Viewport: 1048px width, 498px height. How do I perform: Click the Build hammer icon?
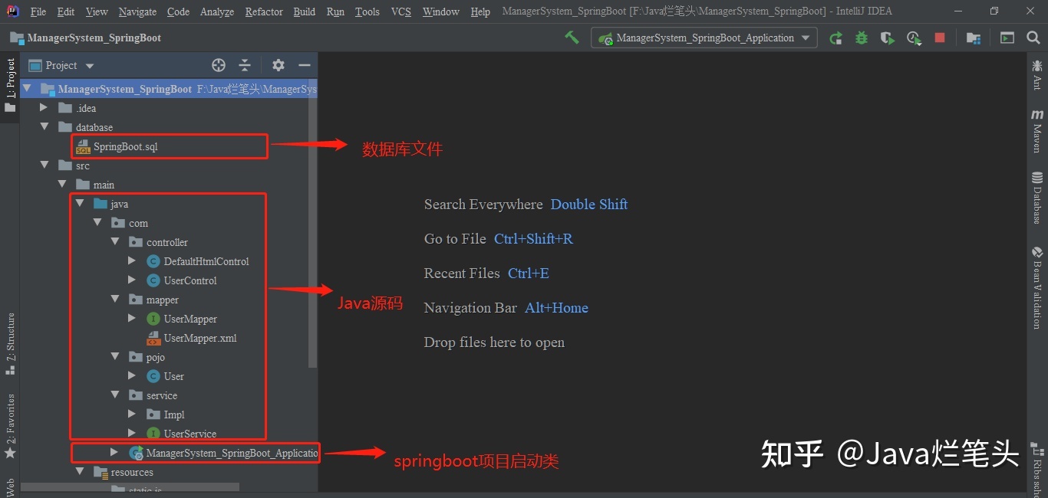click(572, 37)
